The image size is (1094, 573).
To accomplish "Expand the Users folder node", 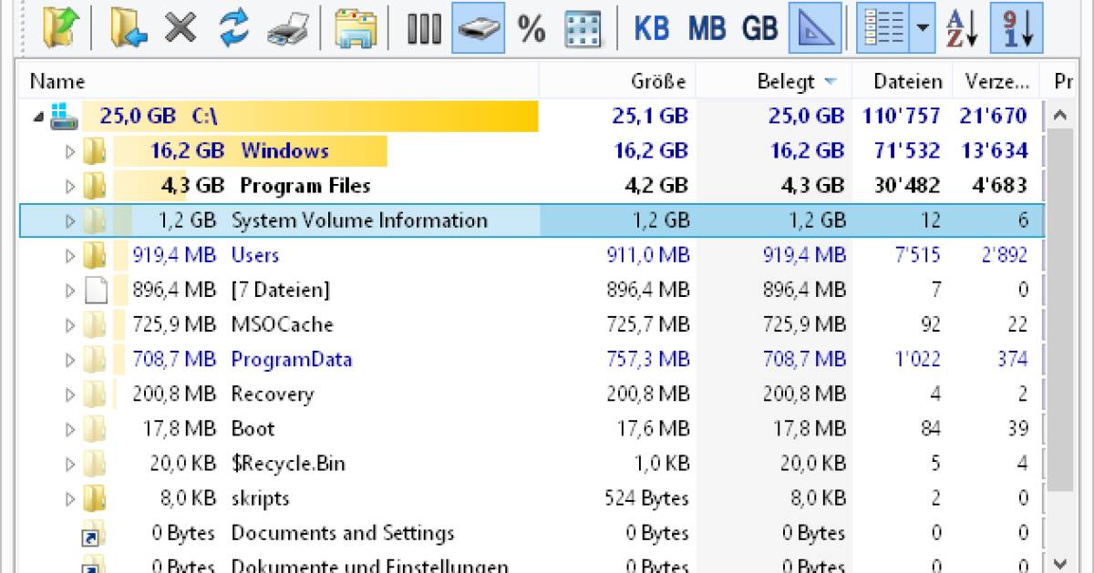I will coord(70,255).
